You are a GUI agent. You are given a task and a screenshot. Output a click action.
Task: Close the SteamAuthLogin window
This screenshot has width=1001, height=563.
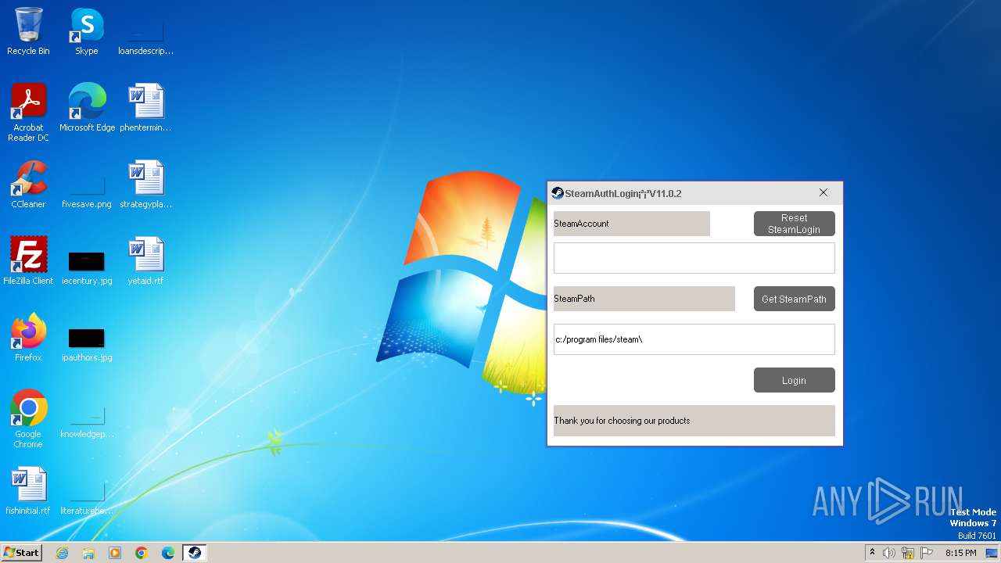[823, 192]
